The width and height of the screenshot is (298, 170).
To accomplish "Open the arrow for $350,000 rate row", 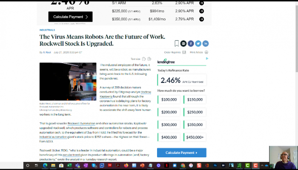I will [201, 19].
